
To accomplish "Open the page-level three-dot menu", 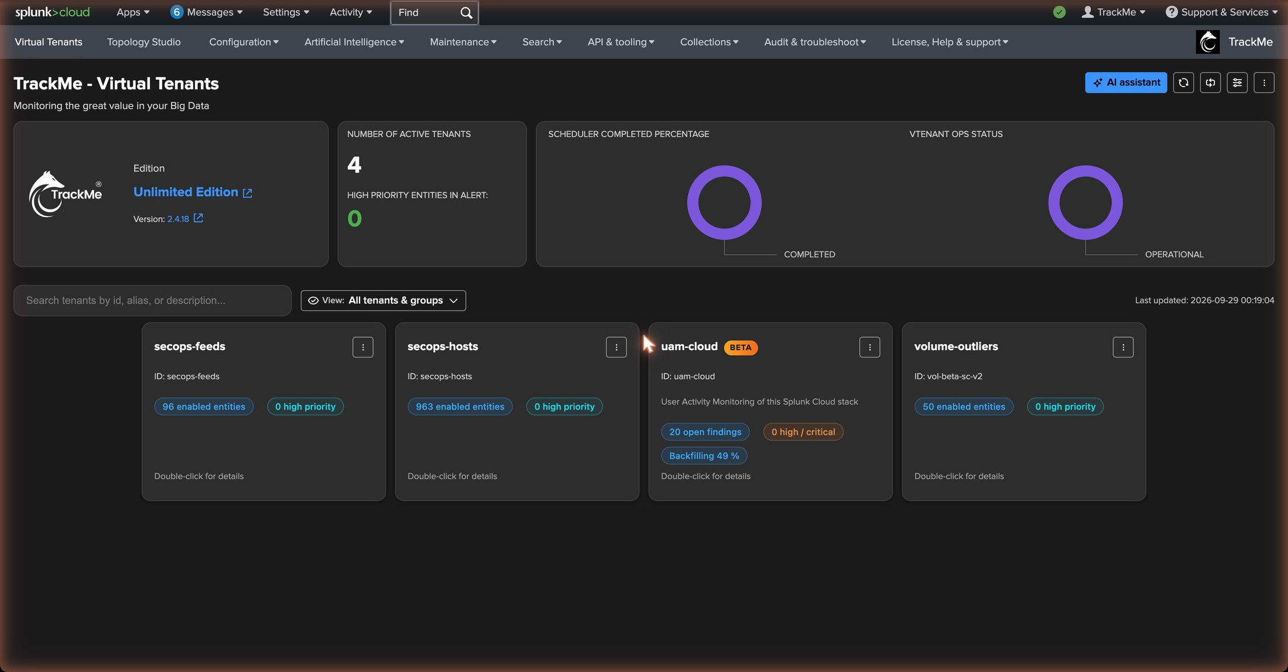I will coord(1264,83).
